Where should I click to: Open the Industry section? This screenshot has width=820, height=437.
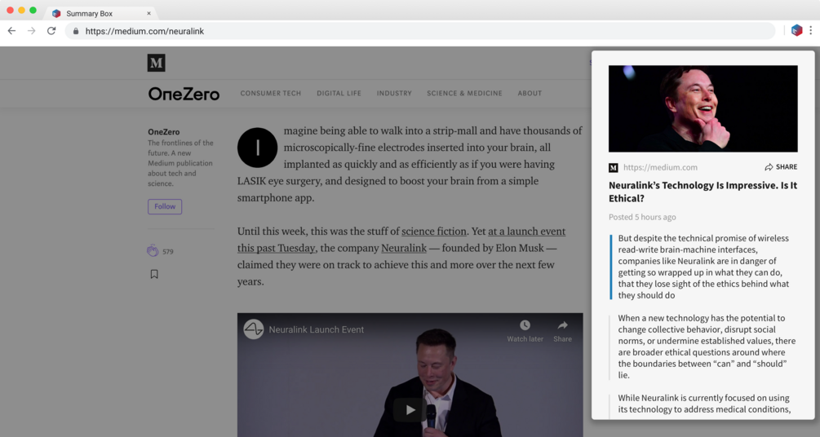tap(394, 93)
